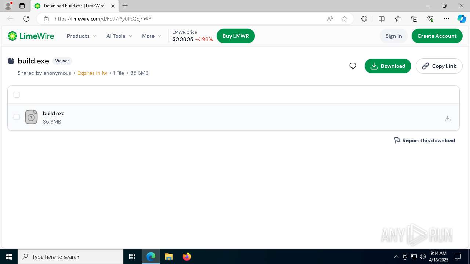The image size is (470, 264).
Task: Open the Copilot sidebar icon
Action: click(462, 19)
